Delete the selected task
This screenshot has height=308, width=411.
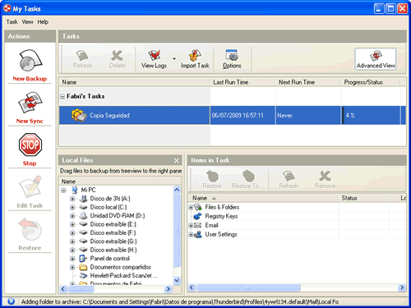[118, 59]
